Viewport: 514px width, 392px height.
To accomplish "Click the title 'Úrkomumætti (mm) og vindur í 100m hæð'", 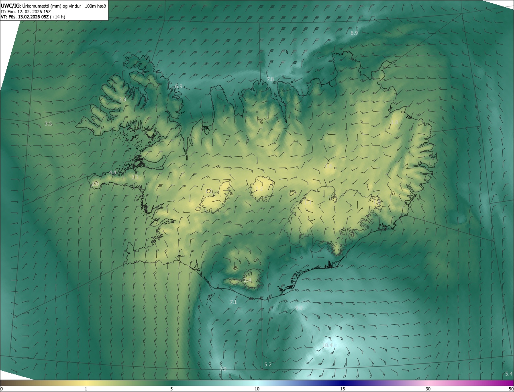I will pos(64,6).
